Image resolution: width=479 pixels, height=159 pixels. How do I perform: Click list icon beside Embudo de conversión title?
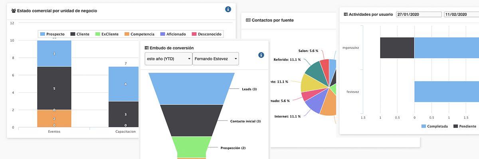(146, 48)
